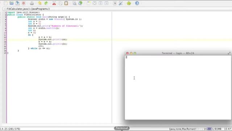The image size is (232, 131).
Task: Redo edit via green arrow
Action: (46, 3)
